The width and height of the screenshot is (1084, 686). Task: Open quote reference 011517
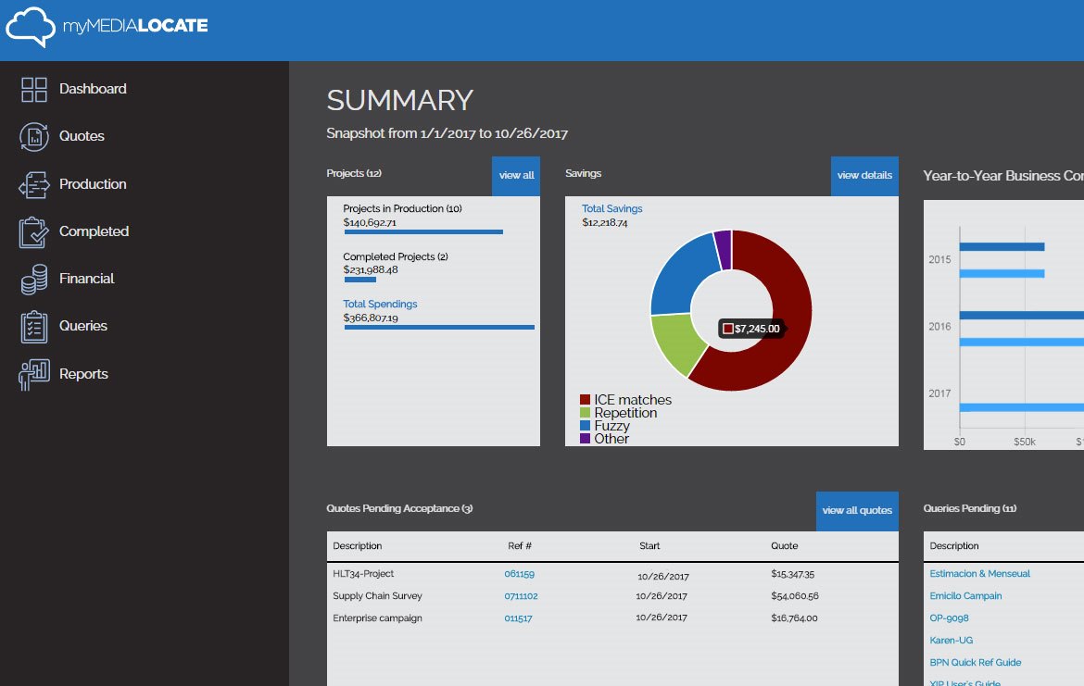pyautogui.click(x=519, y=618)
